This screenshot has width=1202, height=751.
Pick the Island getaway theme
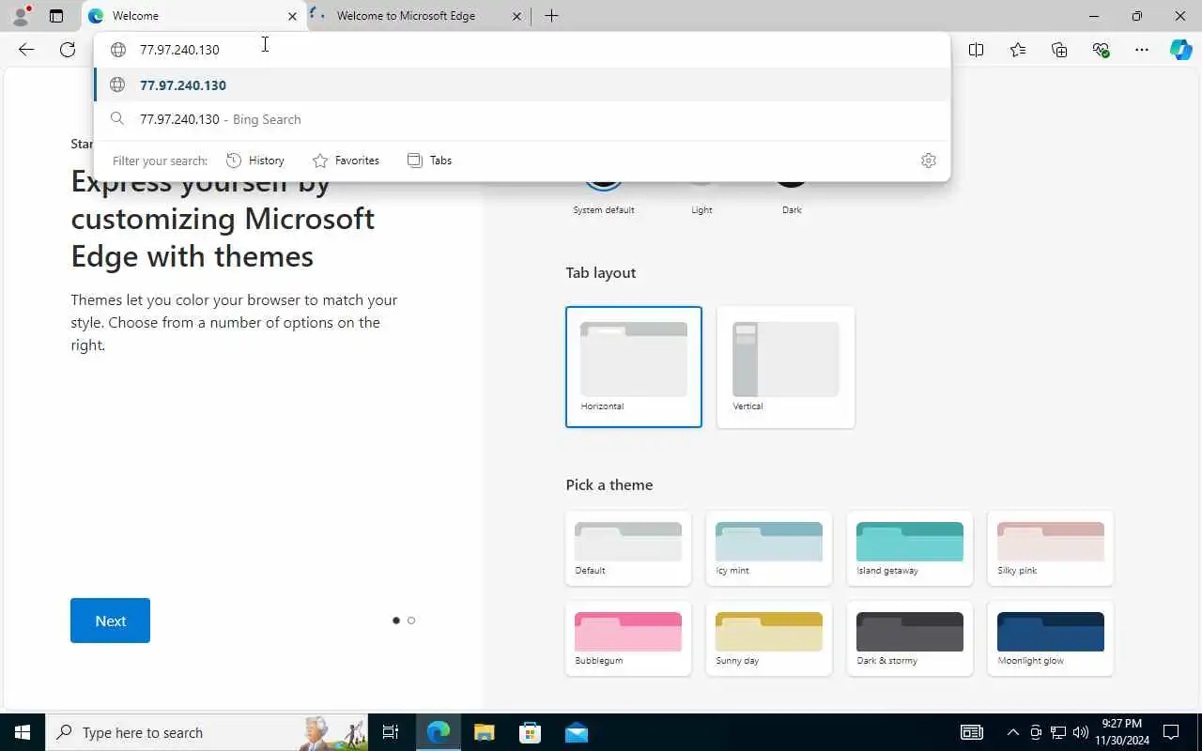click(x=910, y=548)
